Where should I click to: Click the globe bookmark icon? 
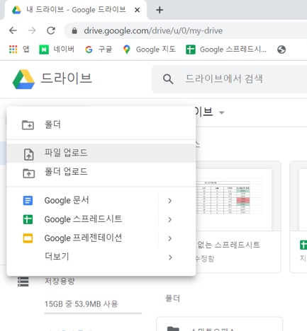point(281,50)
